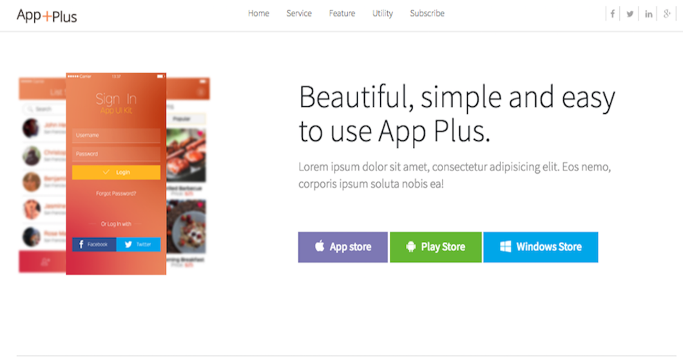
Task: Click the Apple logo on the App store button
Action: 320,247
